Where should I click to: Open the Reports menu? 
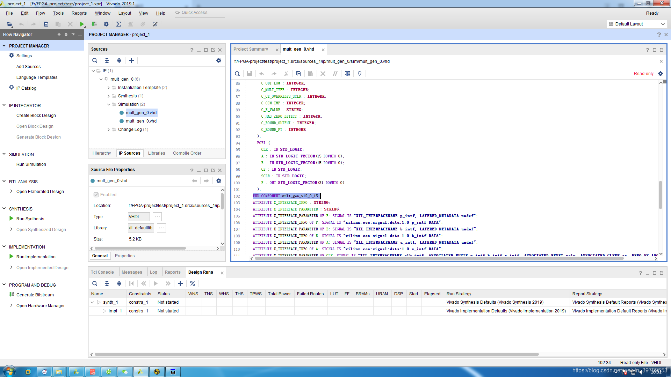[x=79, y=13]
